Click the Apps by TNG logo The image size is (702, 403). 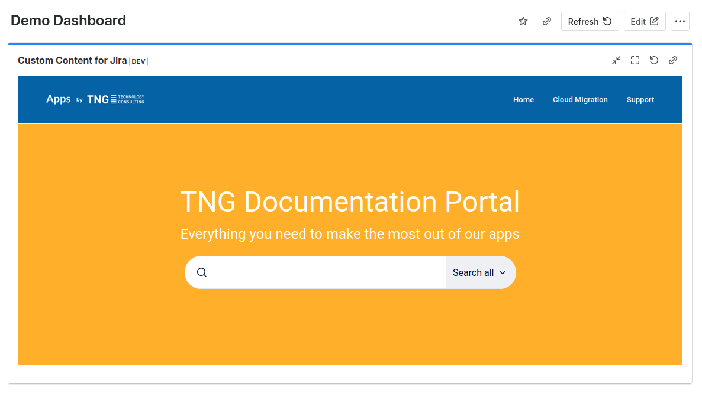tap(95, 99)
